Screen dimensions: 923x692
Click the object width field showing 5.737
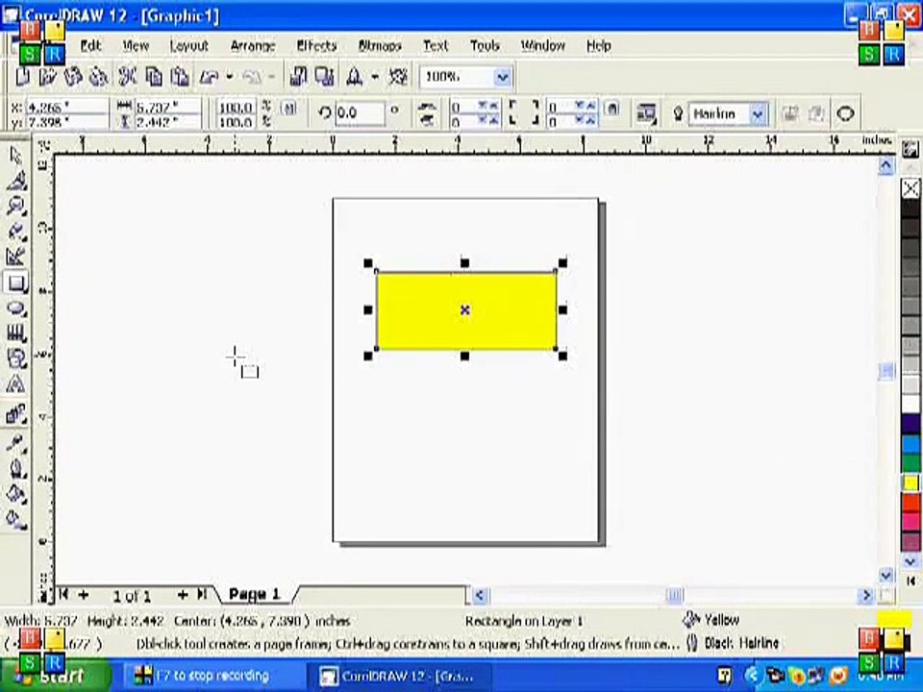click(x=166, y=107)
